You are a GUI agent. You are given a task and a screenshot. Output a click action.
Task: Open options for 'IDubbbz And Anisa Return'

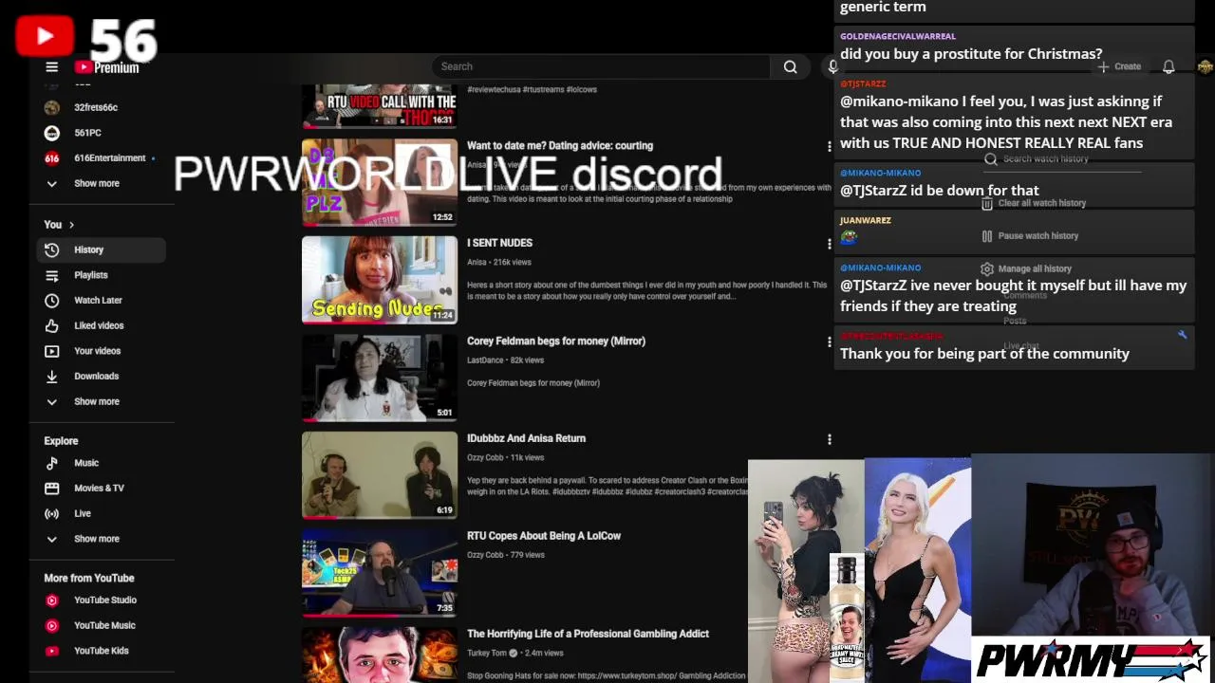coord(829,439)
